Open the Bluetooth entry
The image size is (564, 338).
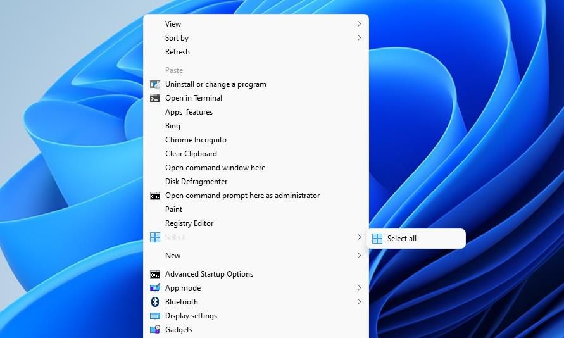pyautogui.click(x=256, y=302)
